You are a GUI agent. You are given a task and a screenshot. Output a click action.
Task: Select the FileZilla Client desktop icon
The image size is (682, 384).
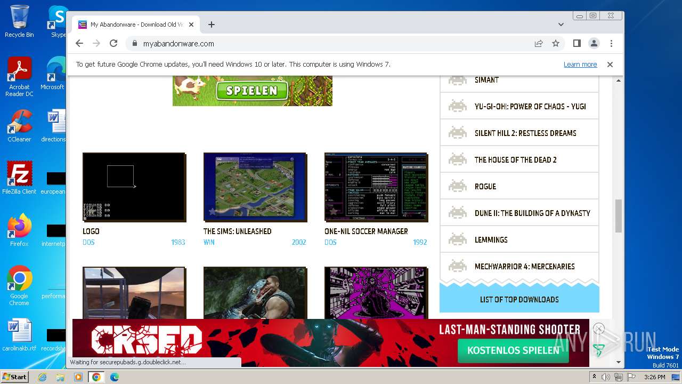click(19, 178)
